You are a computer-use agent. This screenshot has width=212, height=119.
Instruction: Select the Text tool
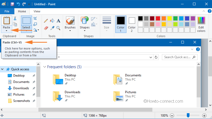[58, 21]
